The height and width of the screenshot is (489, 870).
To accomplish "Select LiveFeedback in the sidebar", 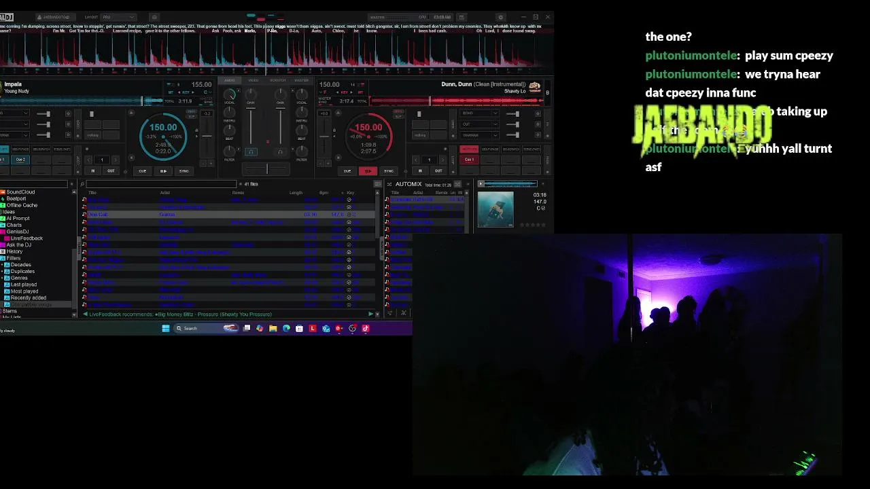I will click(27, 238).
